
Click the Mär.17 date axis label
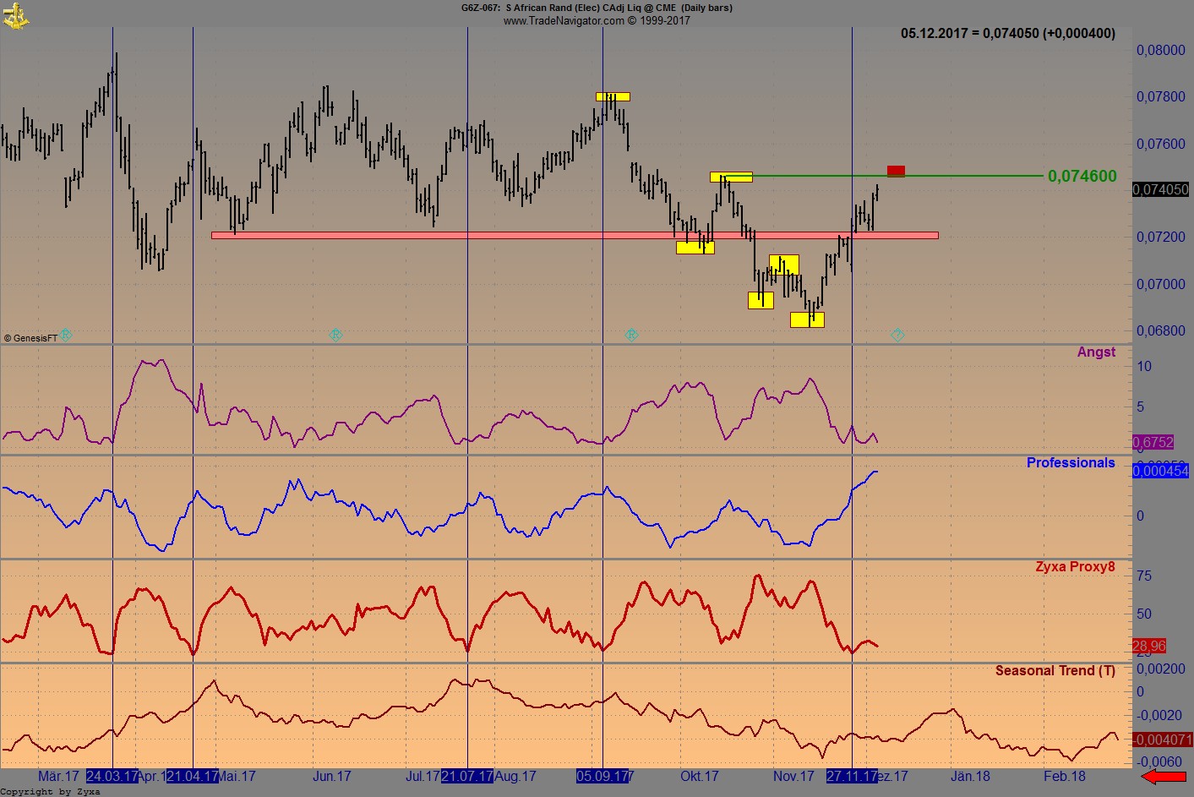click(x=58, y=776)
